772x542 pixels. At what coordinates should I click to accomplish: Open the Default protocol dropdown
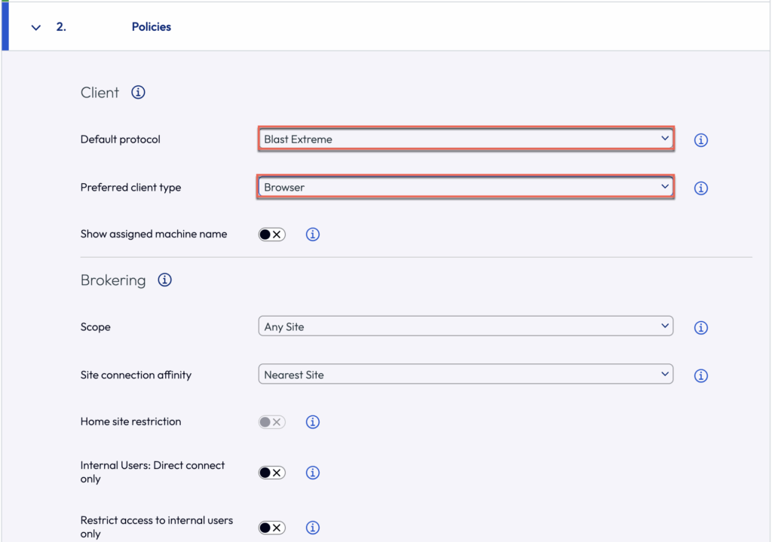(x=465, y=139)
